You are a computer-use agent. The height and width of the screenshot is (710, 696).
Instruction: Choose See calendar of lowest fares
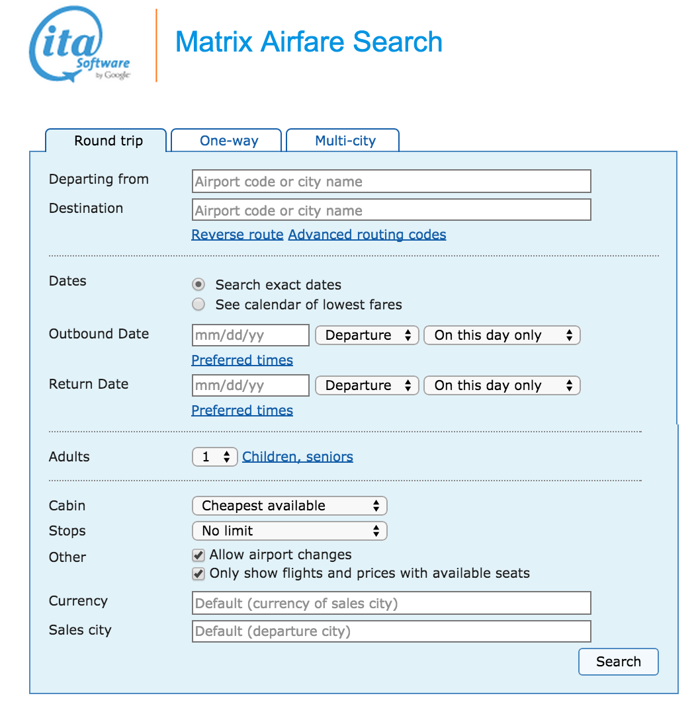click(x=198, y=305)
